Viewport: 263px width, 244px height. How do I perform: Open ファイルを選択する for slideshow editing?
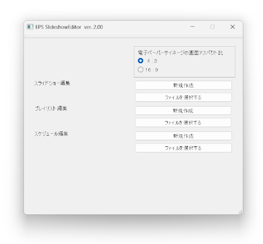(x=183, y=98)
